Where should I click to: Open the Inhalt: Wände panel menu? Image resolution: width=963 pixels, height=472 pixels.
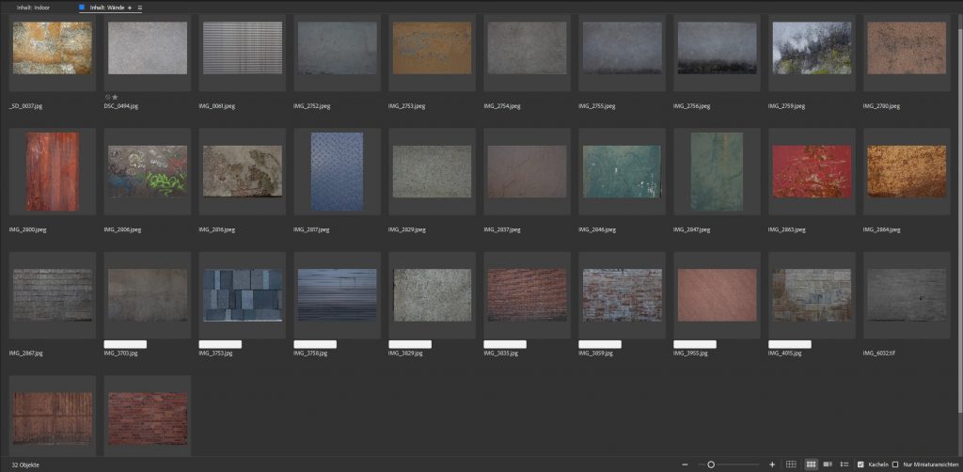(140, 8)
